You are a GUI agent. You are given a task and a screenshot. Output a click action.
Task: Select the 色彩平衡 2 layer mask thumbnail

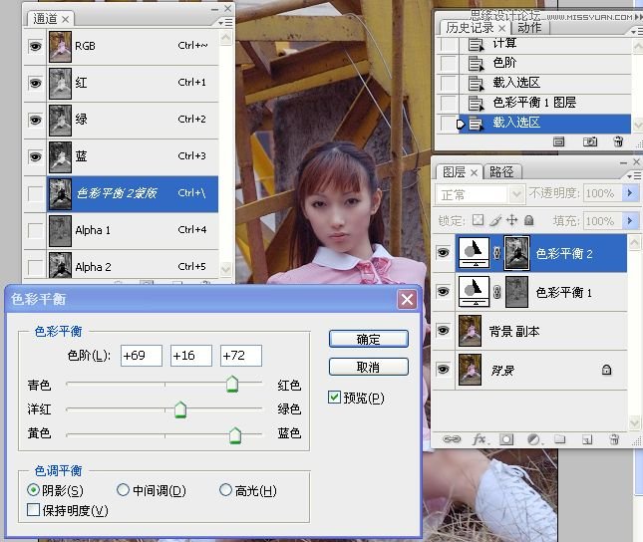coord(516,253)
